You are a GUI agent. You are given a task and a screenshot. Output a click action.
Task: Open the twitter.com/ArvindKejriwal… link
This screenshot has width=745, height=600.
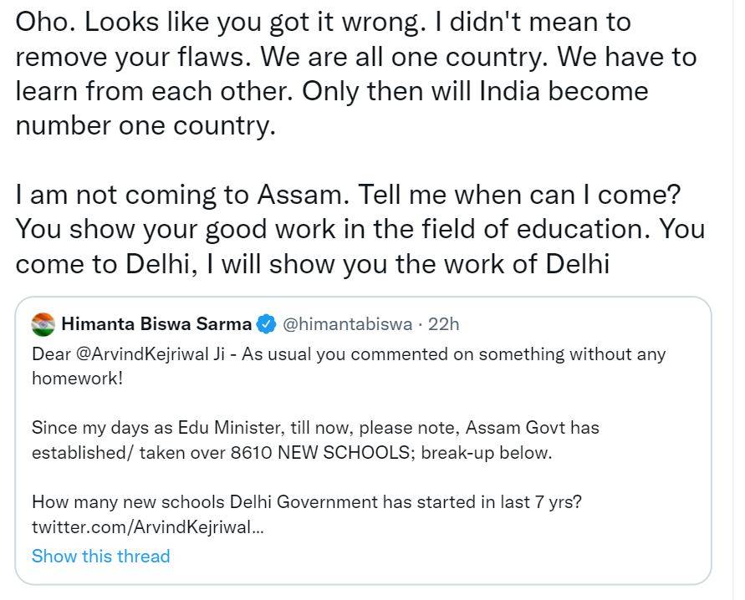click(148, 527)
